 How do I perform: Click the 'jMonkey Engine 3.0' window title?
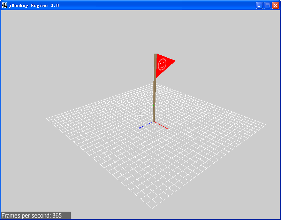pos(34,6)
